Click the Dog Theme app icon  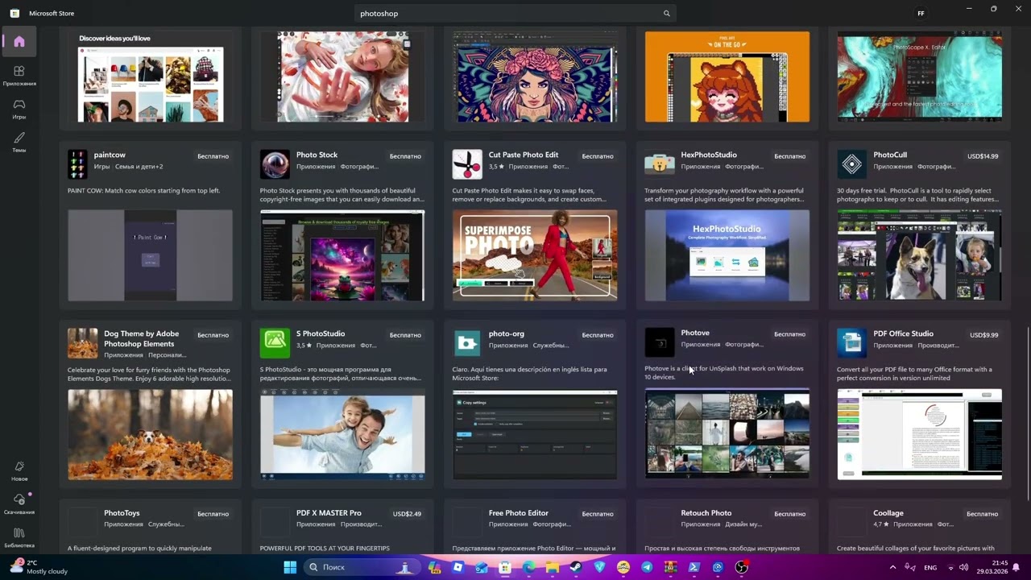82,343
